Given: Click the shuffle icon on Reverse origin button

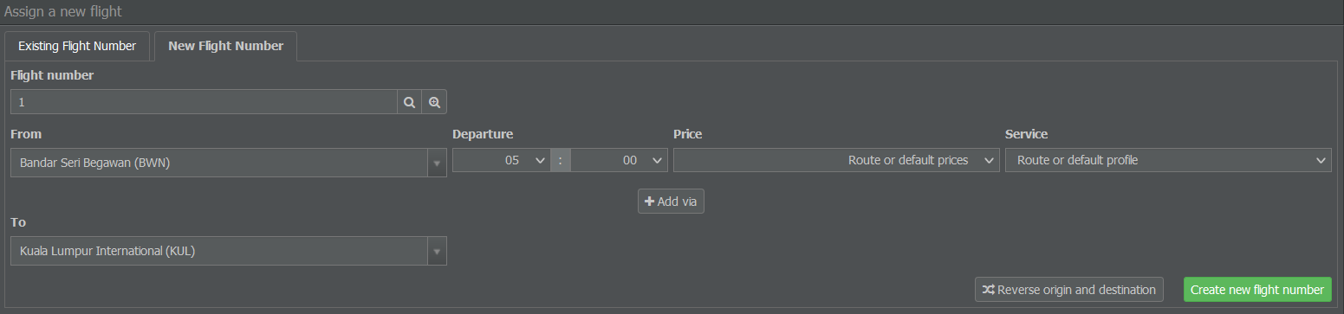Looking at the screenshot, I should point(988,290).
